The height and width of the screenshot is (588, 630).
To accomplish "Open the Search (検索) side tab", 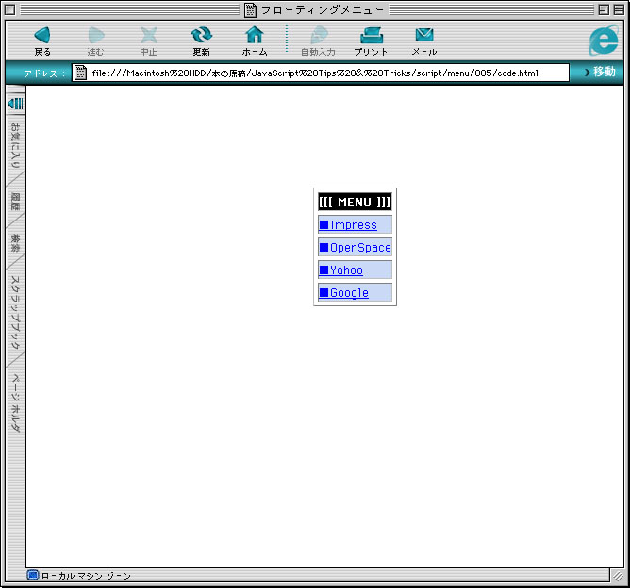I will pos(15,243).
